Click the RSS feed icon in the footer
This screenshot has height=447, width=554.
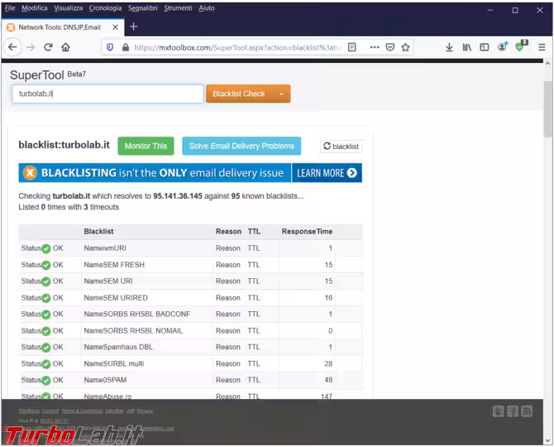coord(527,411)
